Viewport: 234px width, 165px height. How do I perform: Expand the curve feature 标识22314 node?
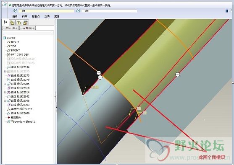5,92
